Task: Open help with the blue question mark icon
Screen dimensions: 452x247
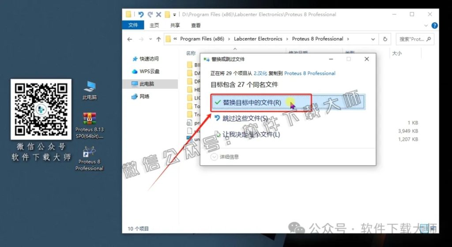Action: point(434,26)
